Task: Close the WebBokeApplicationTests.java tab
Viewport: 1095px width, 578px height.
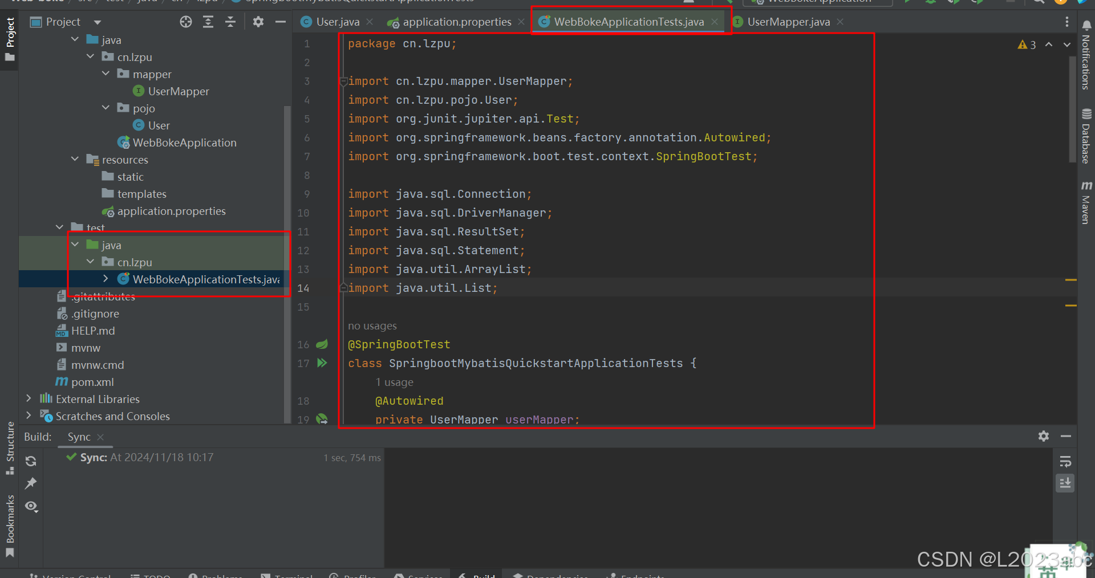Action: [715, 22]
